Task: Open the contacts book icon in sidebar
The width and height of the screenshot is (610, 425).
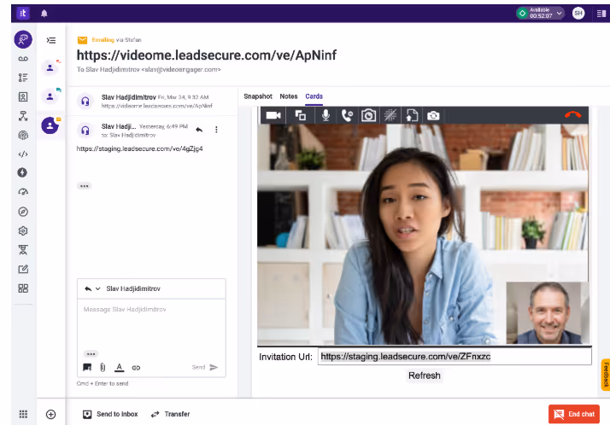Action: (23, 96)
